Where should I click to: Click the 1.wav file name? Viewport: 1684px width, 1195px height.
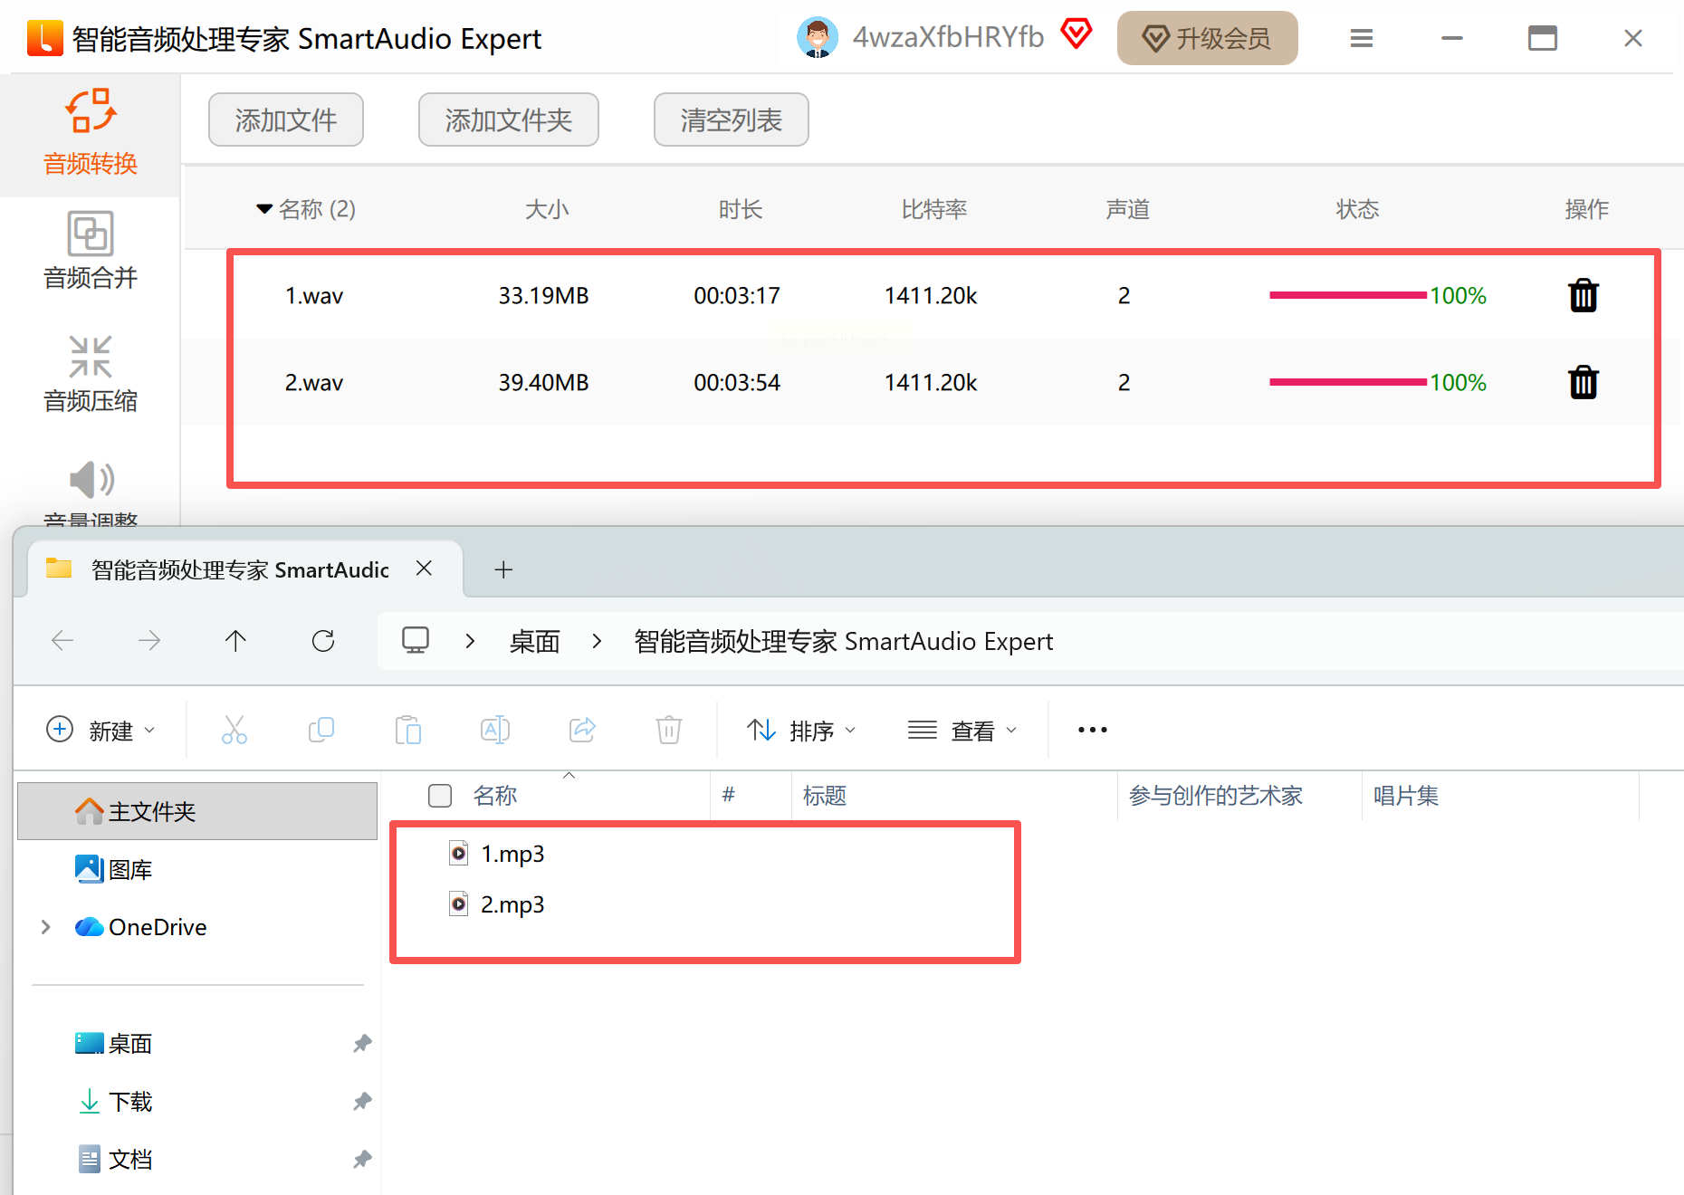(314, 296)
